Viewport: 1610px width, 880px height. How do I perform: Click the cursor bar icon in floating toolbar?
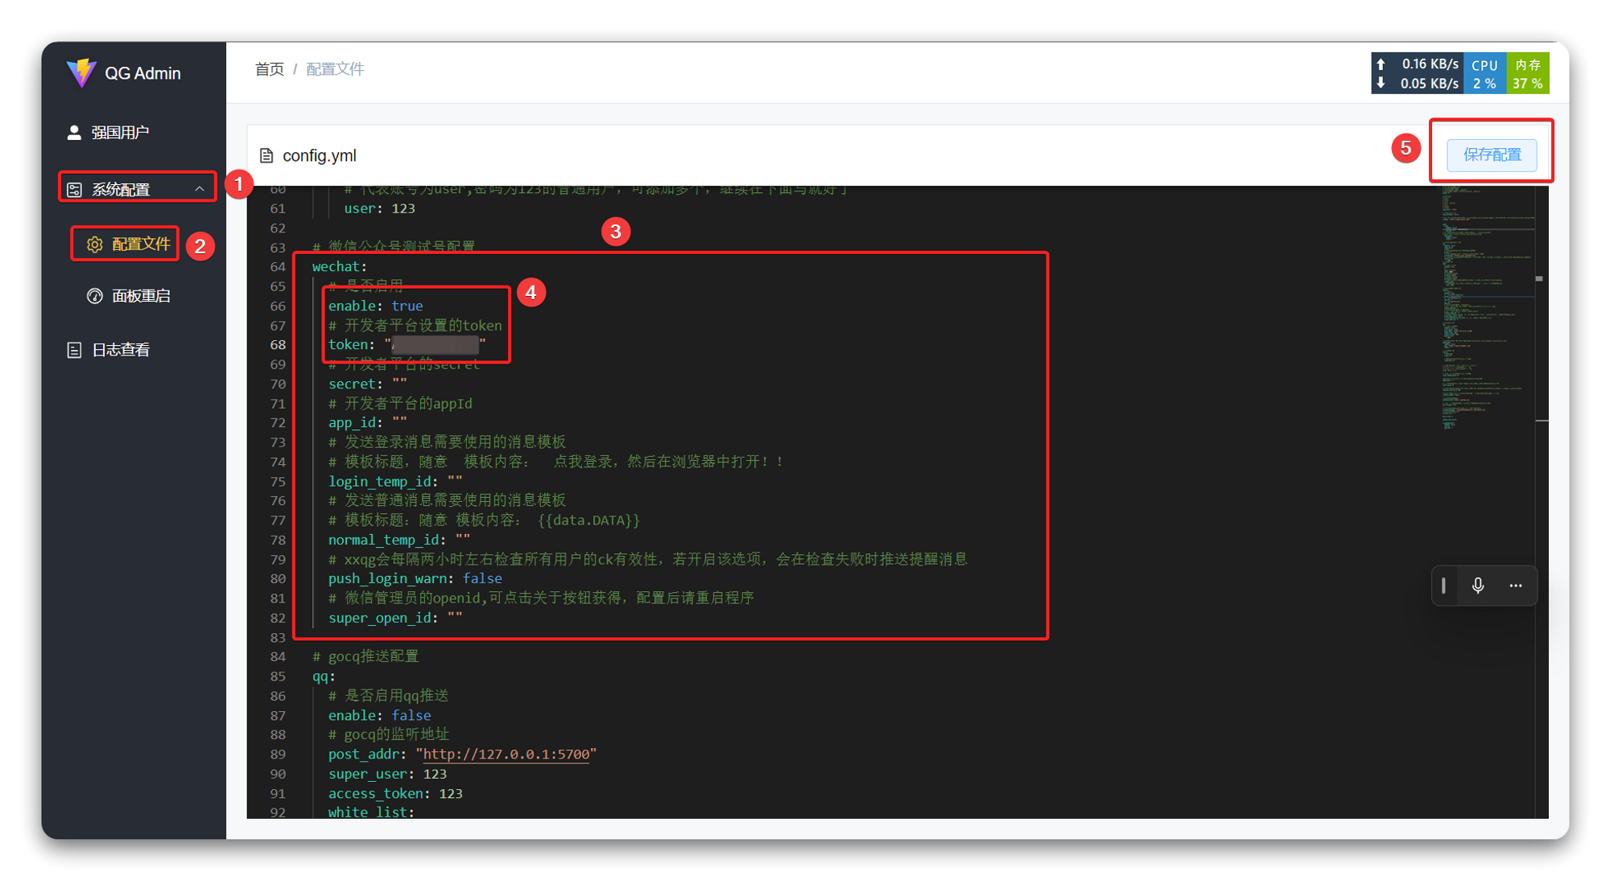tap(1443, 586)
